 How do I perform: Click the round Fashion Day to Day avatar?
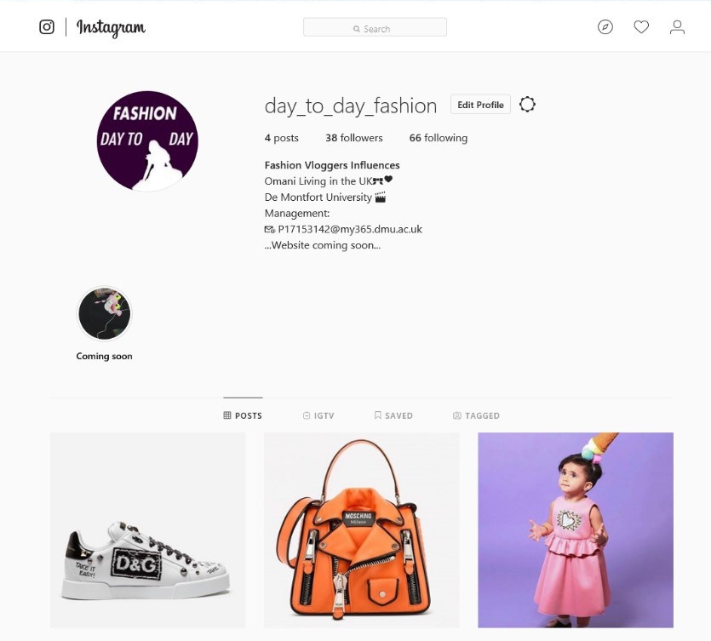point(147,141)
